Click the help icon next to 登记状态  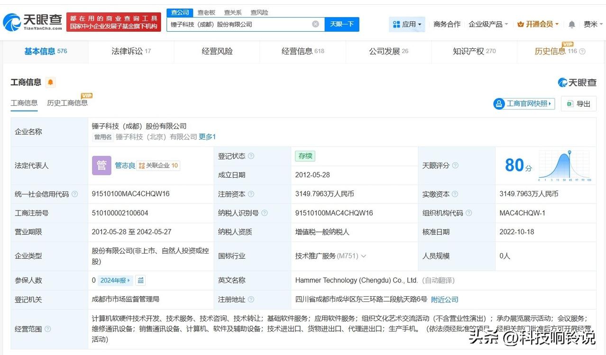tap(251, 156)
